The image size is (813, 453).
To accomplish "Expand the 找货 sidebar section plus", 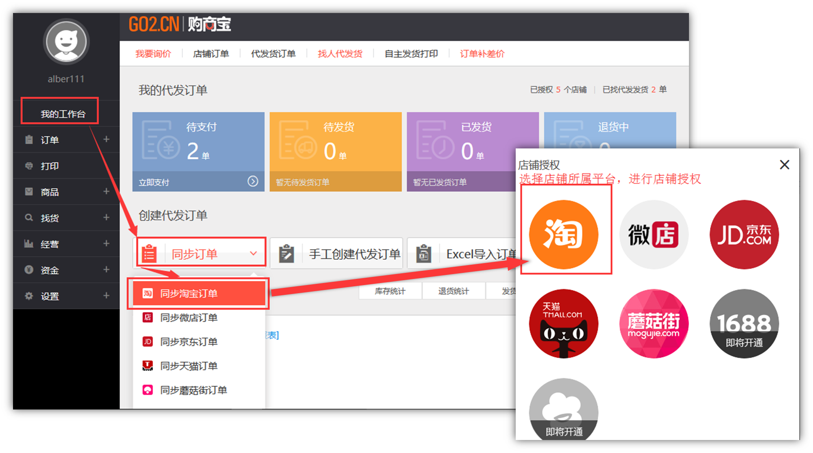I will point(106,218).
